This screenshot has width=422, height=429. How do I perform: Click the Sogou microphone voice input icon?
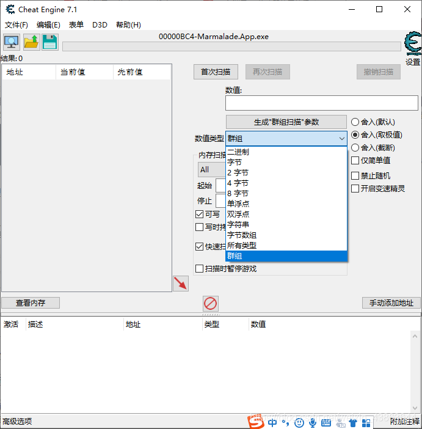pyautogui.click(x=312, y=423)
